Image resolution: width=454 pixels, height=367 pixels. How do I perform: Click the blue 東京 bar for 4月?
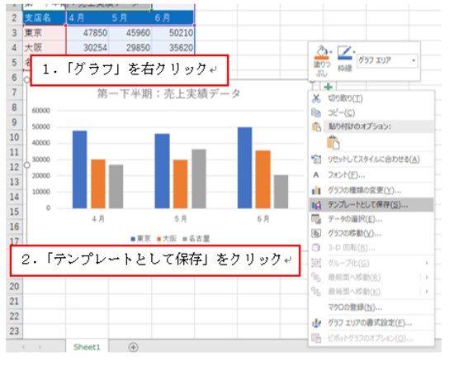tap(79, 169)
